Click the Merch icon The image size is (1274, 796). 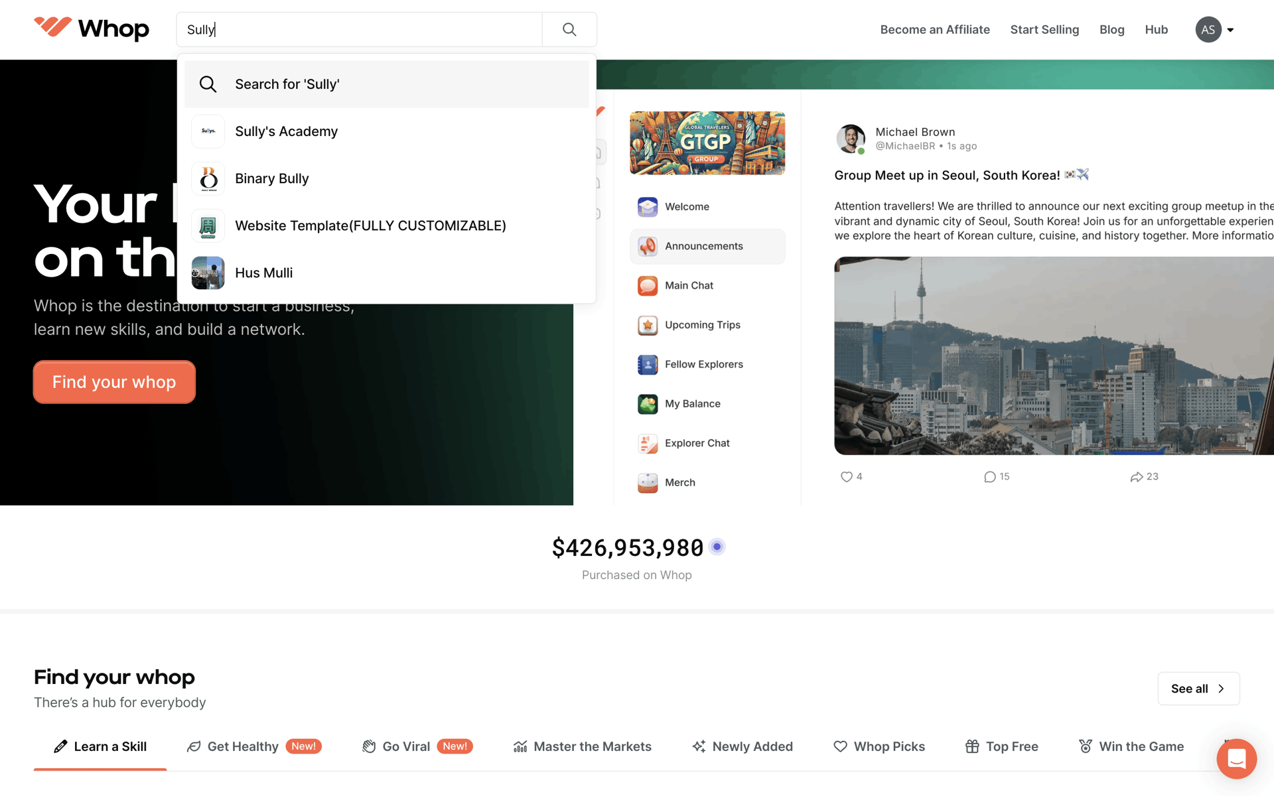[648, 482]
